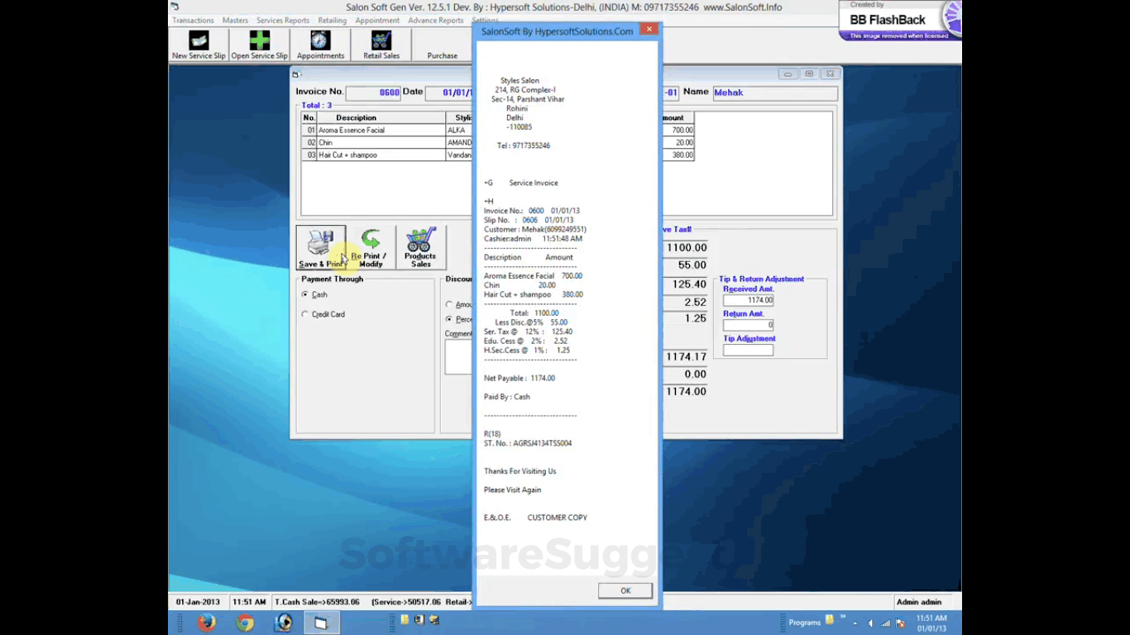Click the invoice Date field

[x=448, y=93]
